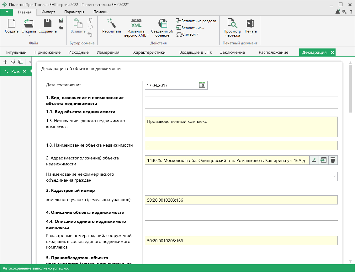The image size is (355, 272).
Task: Open Сведения об объекте globe icon
Action: [162, 23]
